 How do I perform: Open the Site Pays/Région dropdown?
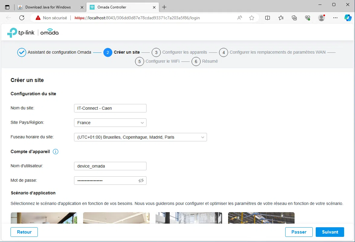[x=110, y=123]
